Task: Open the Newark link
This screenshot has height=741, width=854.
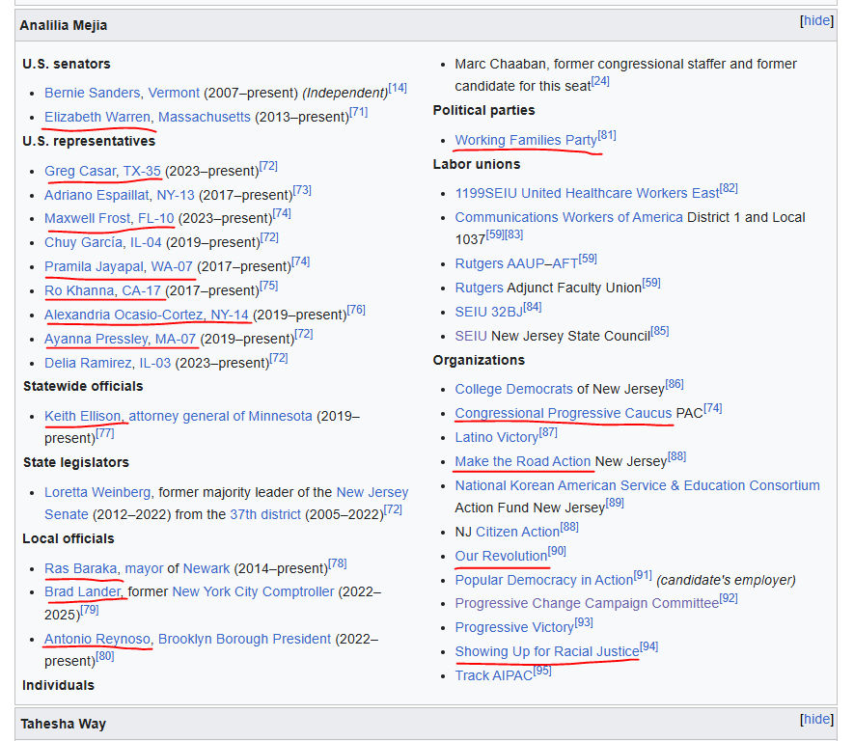Action: tap(207, 568)
